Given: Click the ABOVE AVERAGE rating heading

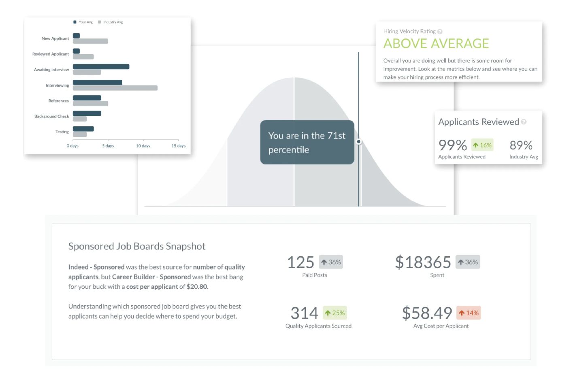Looking at the screenshot, I should 436,43.
